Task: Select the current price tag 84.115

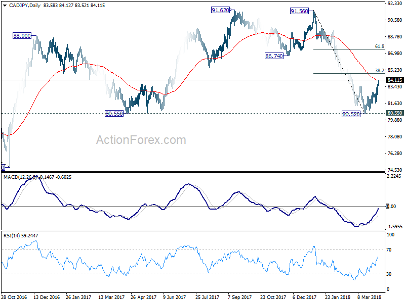Action: [395, 80]
